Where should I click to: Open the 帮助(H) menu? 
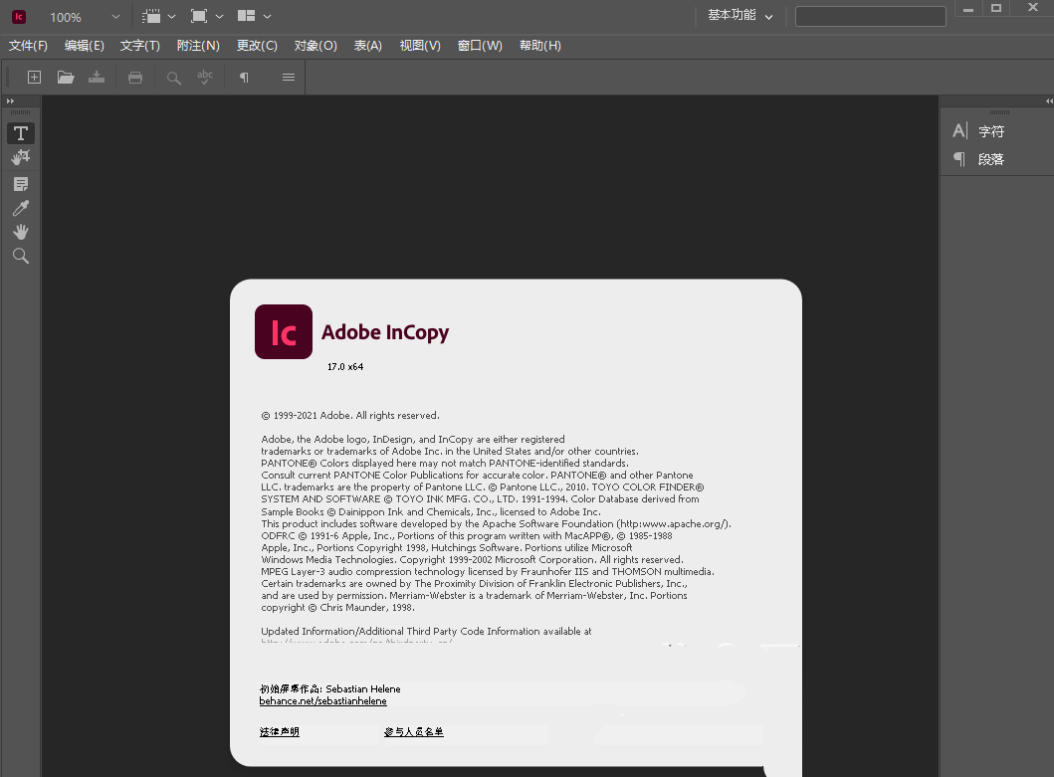(x=539, y=46)
